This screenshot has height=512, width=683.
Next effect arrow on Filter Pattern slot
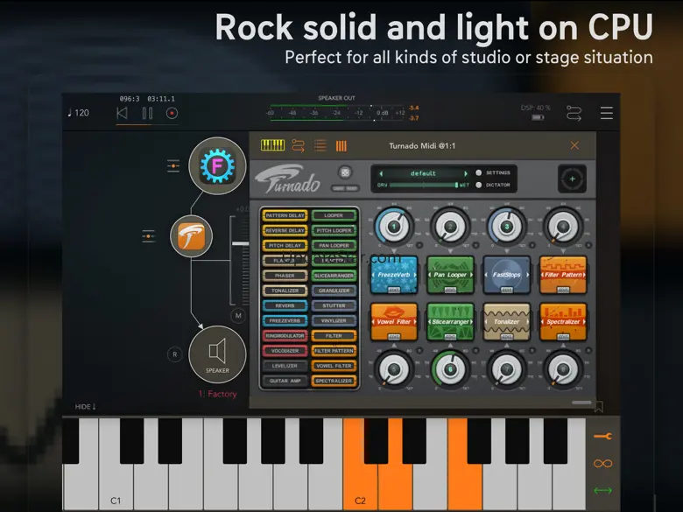pos(584,275)
